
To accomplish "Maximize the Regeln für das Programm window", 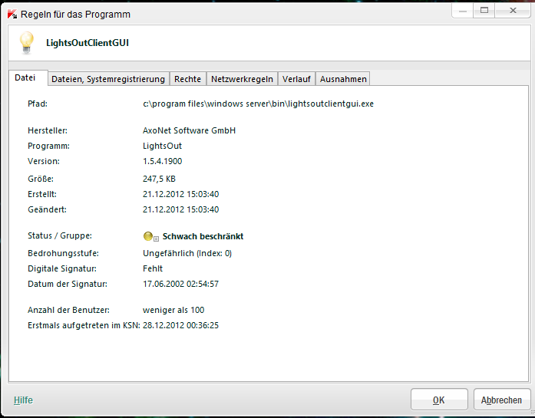I will [484, 11].
